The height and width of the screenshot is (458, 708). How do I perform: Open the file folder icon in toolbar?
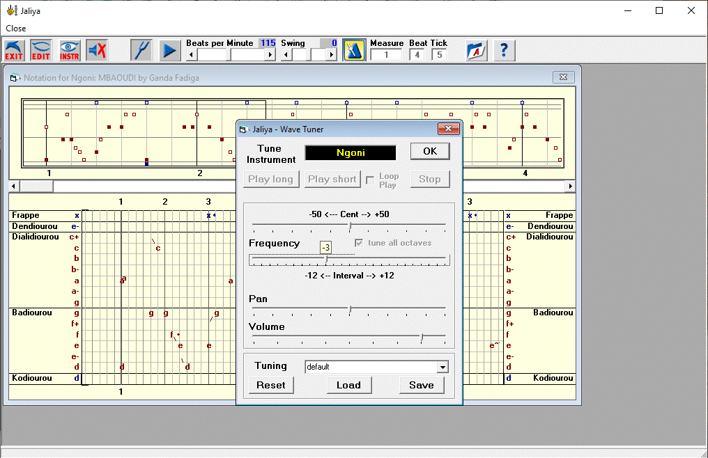coord(477,50)
